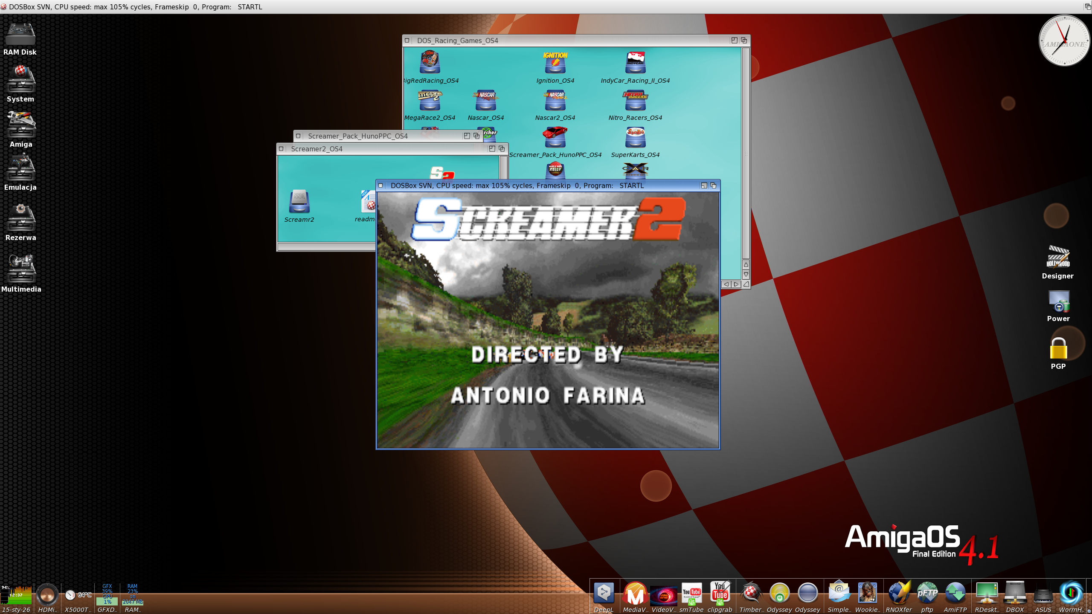Toggle zoom gadget of Screamer2_OS4 window

point(492,149)
